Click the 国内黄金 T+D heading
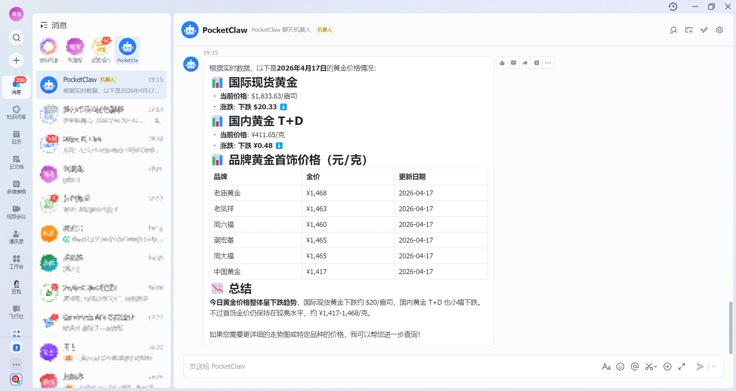The height and width of the screenshot is (391, 736). 266,121
